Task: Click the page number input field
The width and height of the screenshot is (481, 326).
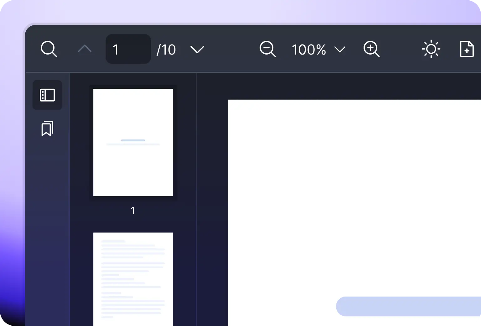Action: pyautogui.click(x=128, y=49)
